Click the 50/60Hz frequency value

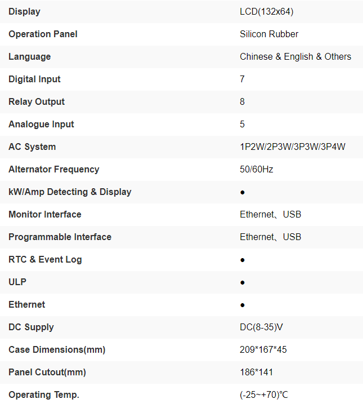(x=257, y=169)
